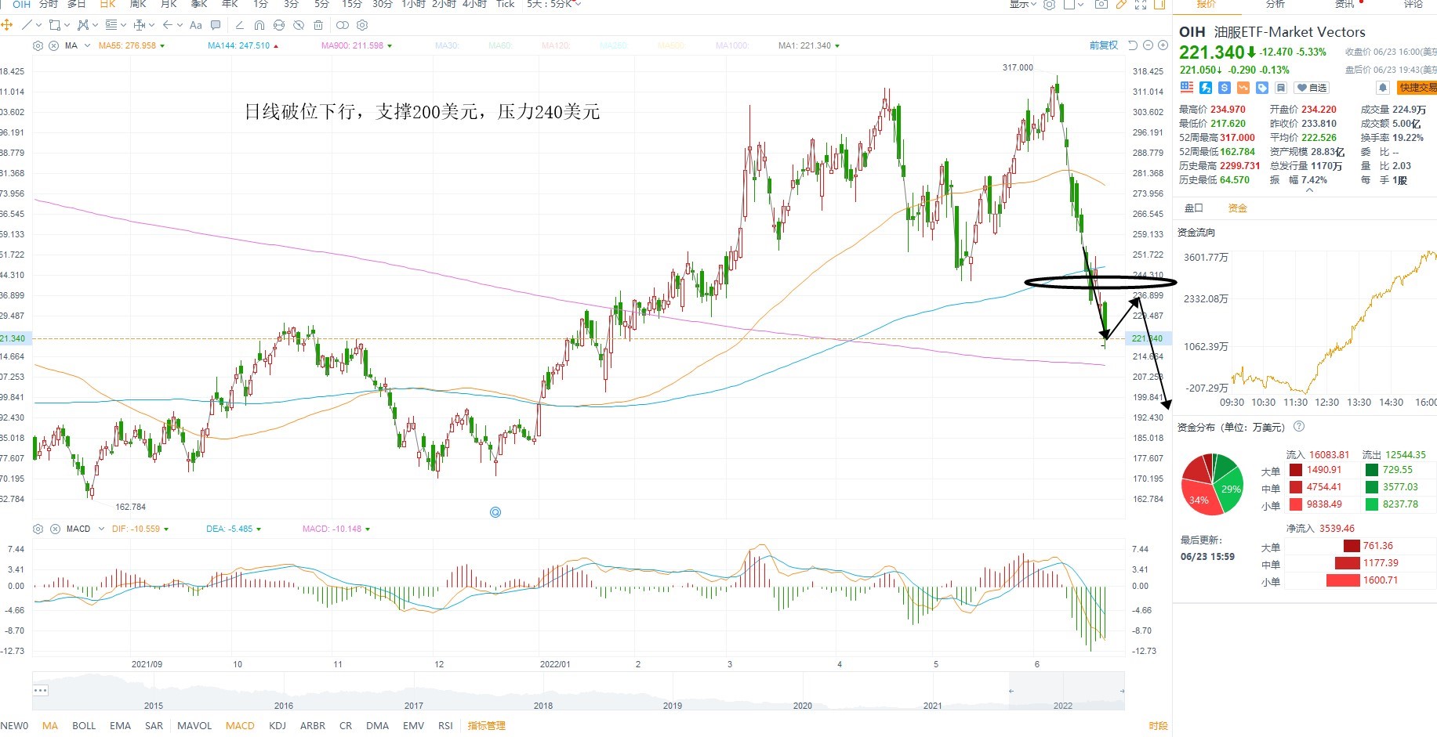Image resolution: width=1437 pixels, height=737 pixels.
Task: Expand chart to fullscreen
Action: (x=1141, y=5)
